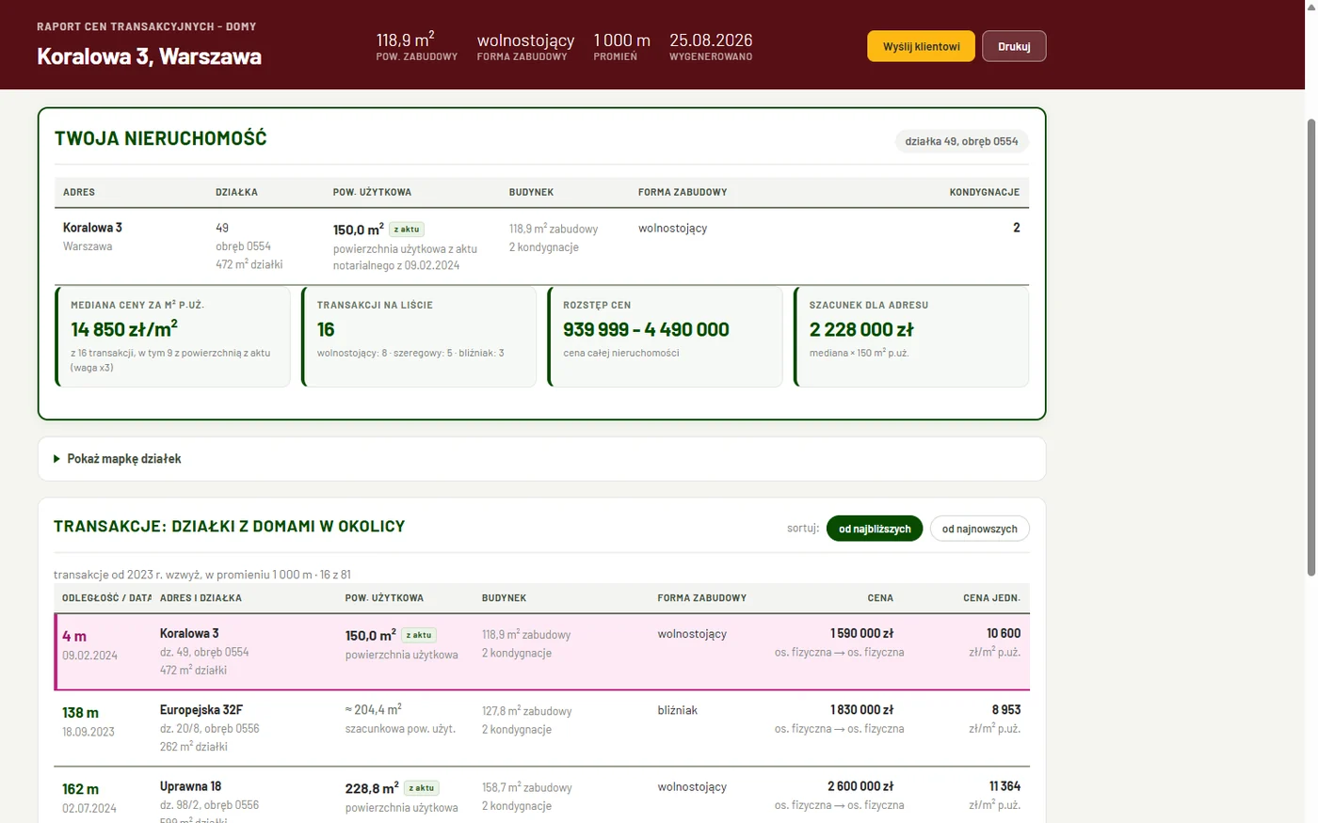This screenshot has width=1318, height=823.
Task: Click the "ODLEGŁOŚĆ / DATA" column header
Action: coord(106,598)
